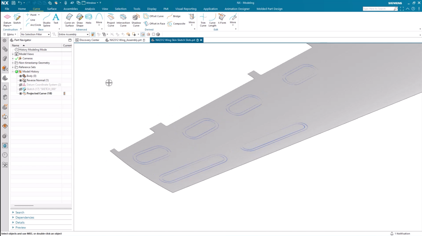Show the Sketch (17) feature
This screenshot has width=422, height=236.
[21, 89]
